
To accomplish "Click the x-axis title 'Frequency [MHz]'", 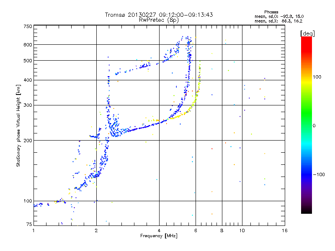I will pyautogui.click(x=159, y=236).
